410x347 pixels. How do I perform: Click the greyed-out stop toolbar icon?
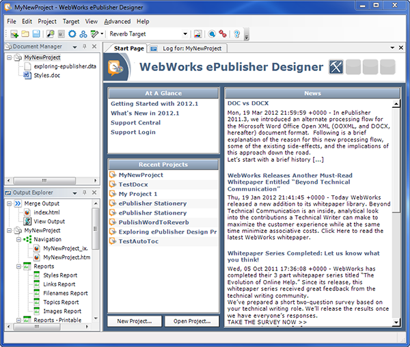pyautogui.click(x=61, y=34)
